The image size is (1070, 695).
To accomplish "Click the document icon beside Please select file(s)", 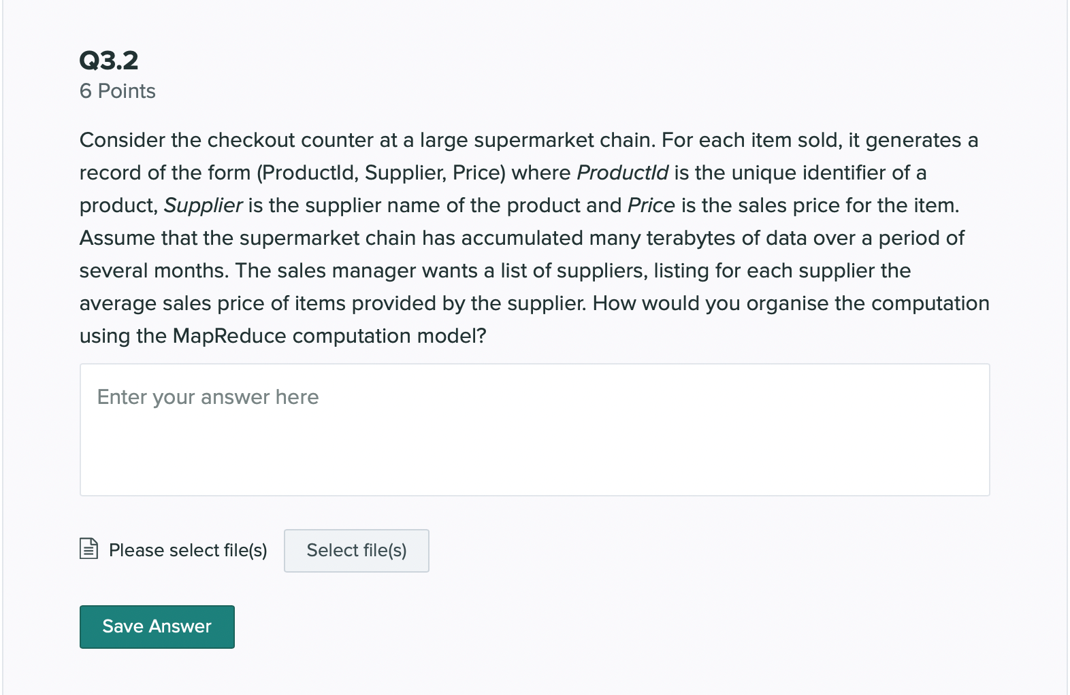I will 88,548.
